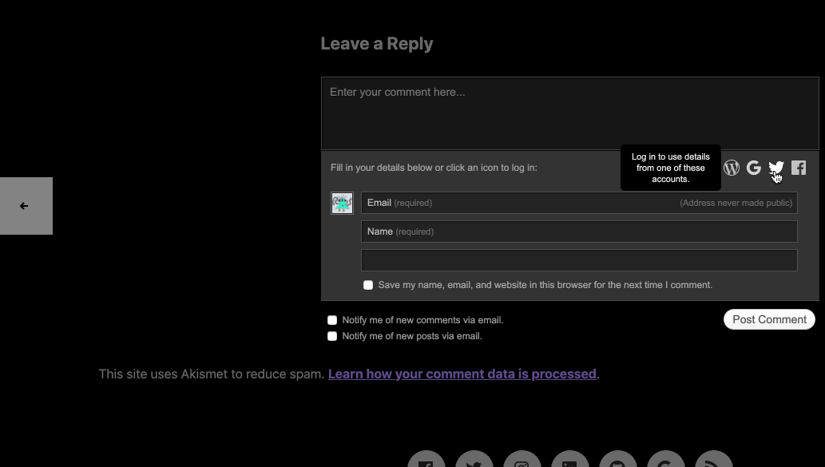Dismiss the log in tooltip popup

pos(670,168)
